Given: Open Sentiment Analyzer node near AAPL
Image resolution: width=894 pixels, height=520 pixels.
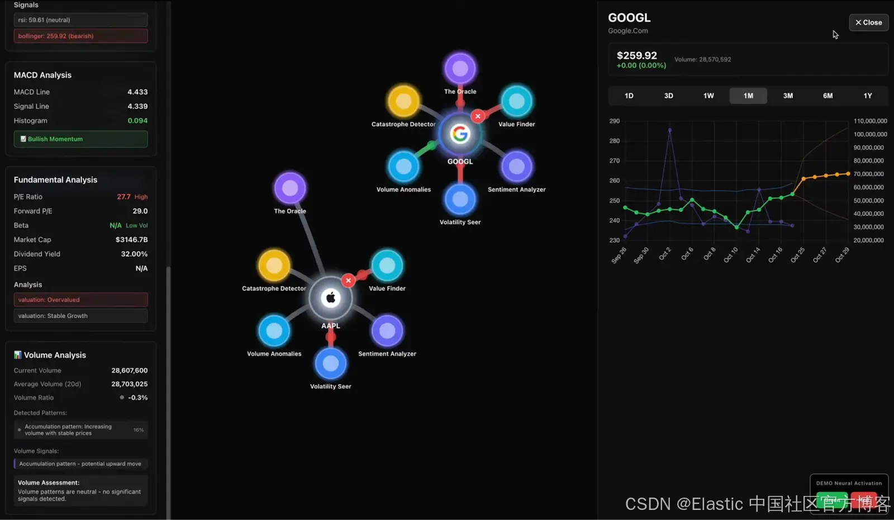Looking at the screenshot, I should (x=387, y=331).
